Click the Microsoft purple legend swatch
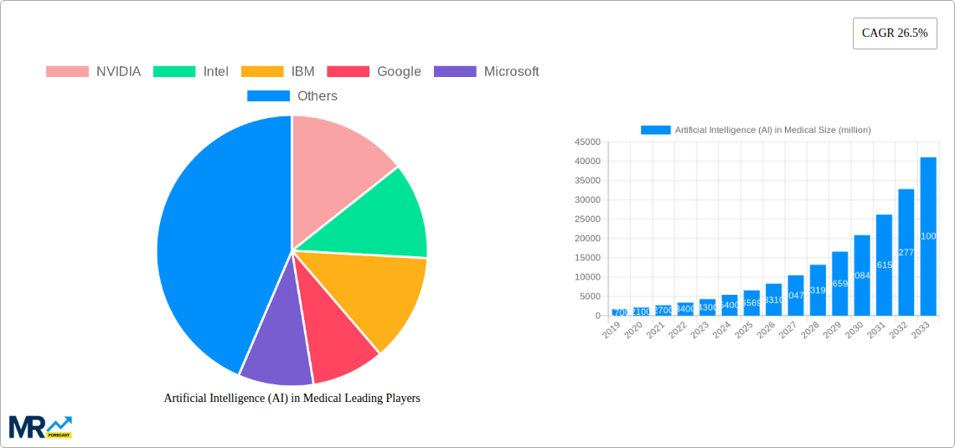This screenshot has width=955, height=448. coord(455,72)
